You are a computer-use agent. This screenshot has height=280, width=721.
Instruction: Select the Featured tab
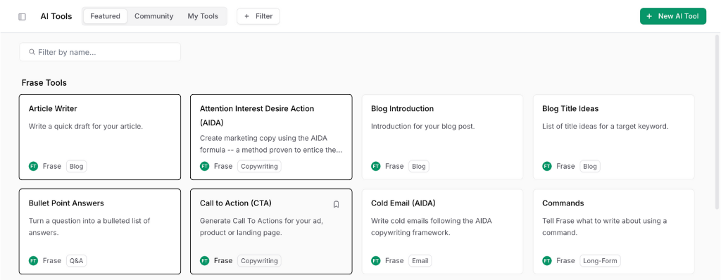tap(106, 16)
